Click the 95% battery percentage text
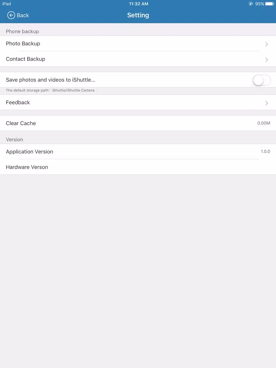This screenshot has width=276, height=368. point(259,4)
